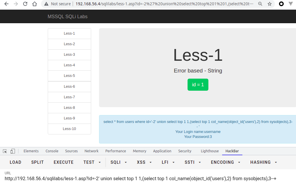Click the HackBar EXECUTE button

64,162
